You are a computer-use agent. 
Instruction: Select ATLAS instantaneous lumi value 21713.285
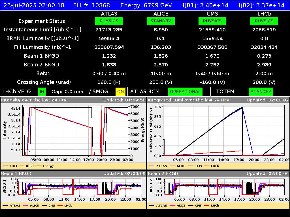pos(109,30)
